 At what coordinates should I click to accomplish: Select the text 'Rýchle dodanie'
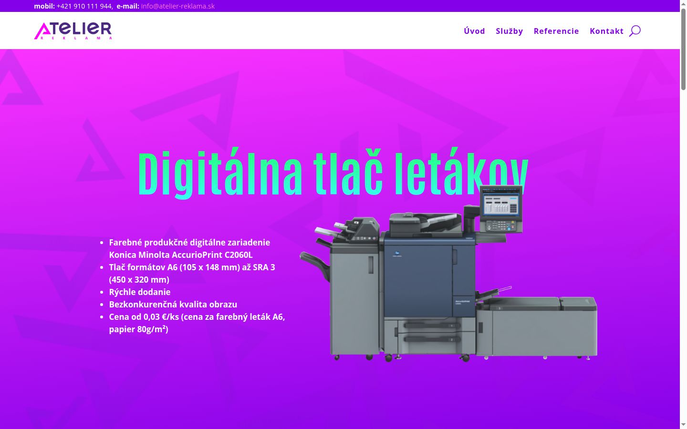[x=140, y=292]
